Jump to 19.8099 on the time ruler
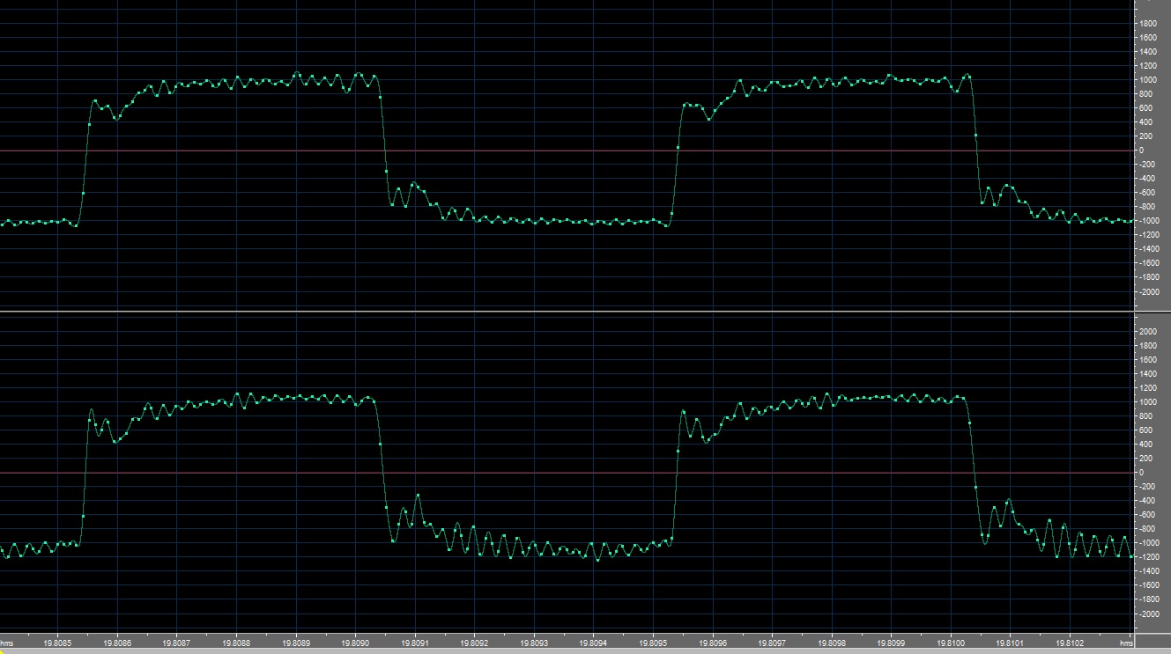Screen dimensions: 1171x654 [892, 643]
